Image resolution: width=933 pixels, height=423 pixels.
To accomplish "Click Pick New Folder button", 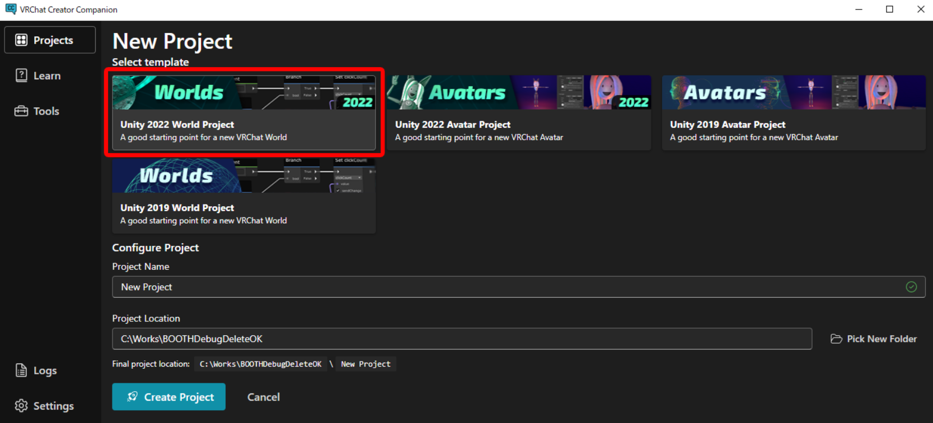I will (x=874, y=339).
